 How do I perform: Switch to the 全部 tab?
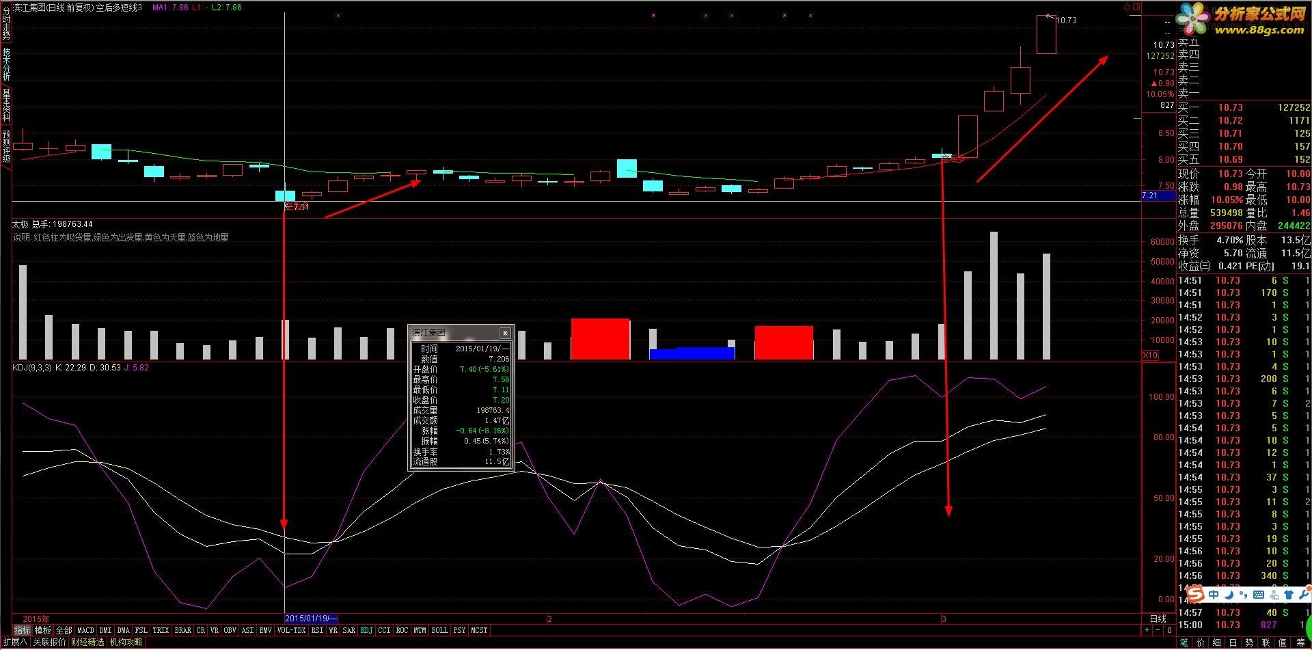(x=64, y=630)
